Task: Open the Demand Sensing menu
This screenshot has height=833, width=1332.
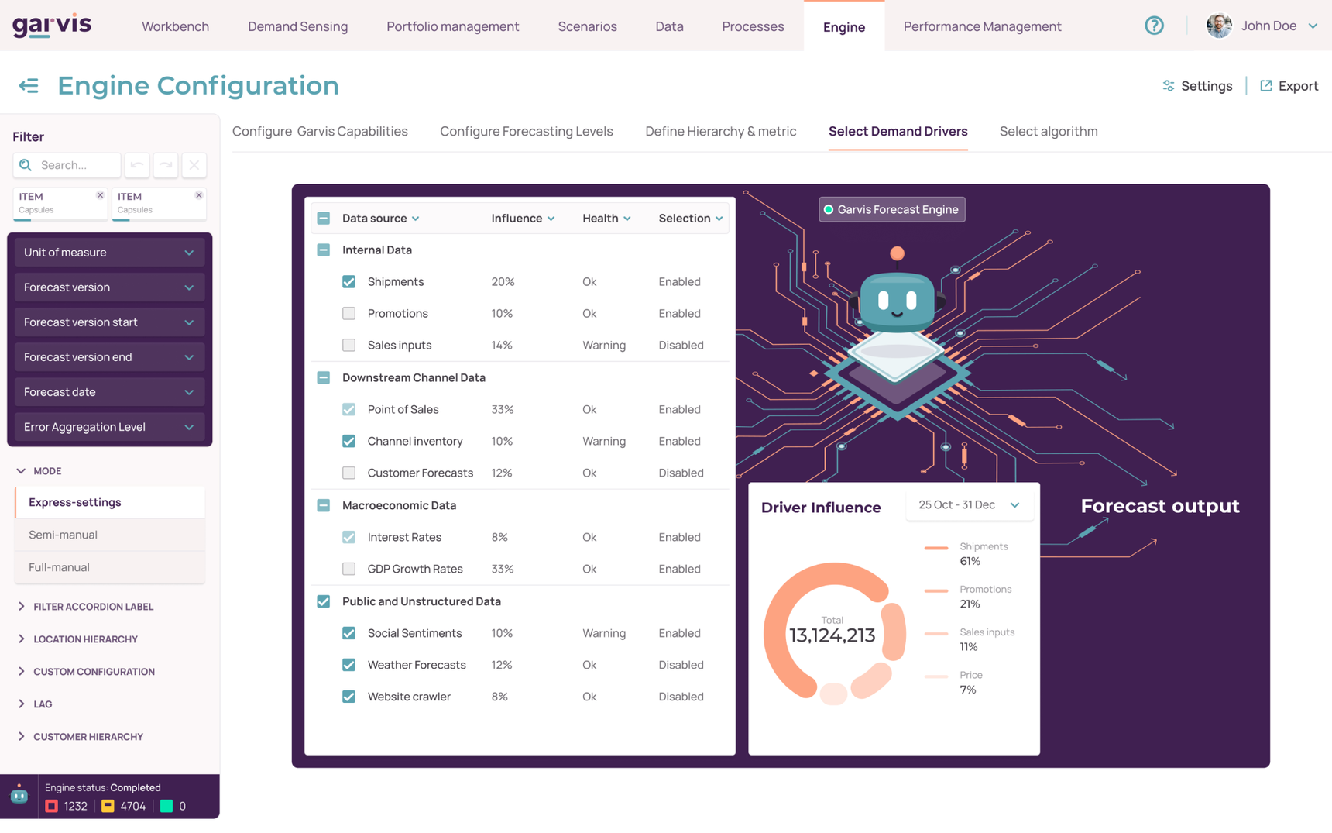Action: 298,26
